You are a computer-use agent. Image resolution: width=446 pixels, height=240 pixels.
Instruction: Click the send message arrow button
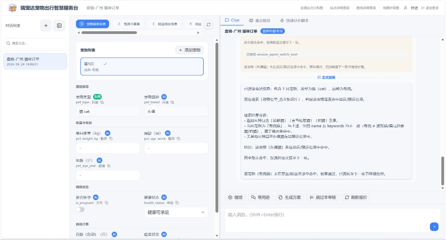coord(434,227)
